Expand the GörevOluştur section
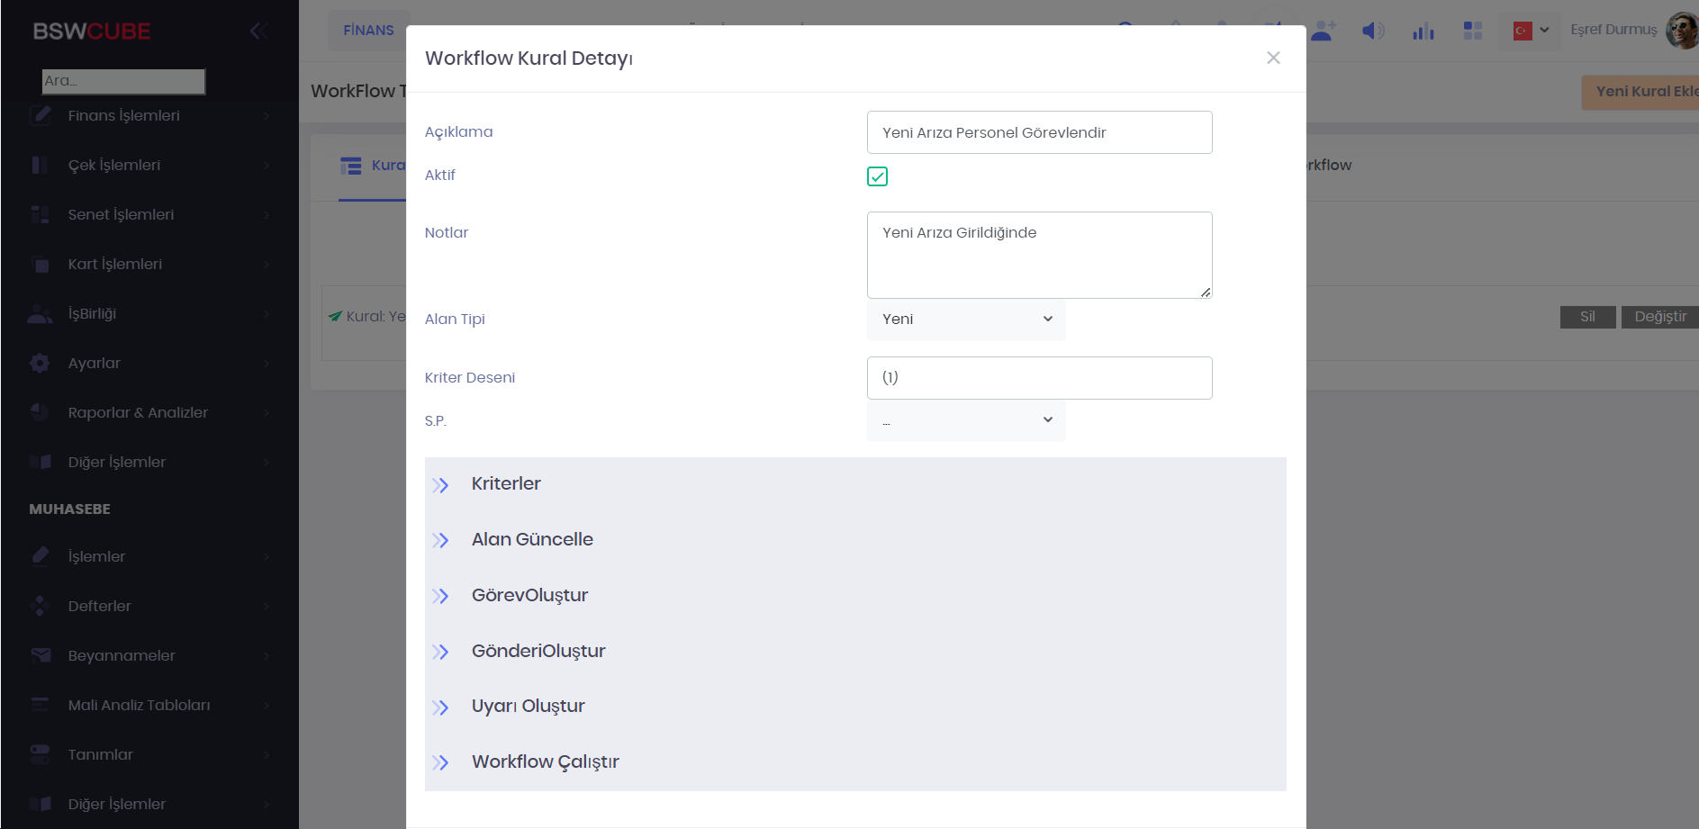 click(529, 596)
